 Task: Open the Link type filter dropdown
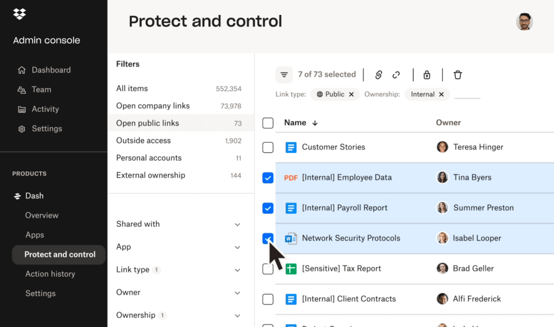[238, 270]
